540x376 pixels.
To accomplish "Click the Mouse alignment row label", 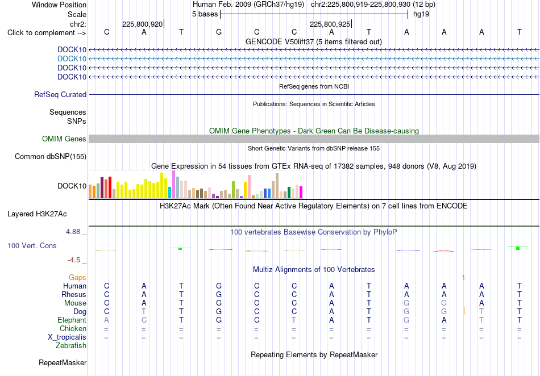I will click(x=75, y=303).
